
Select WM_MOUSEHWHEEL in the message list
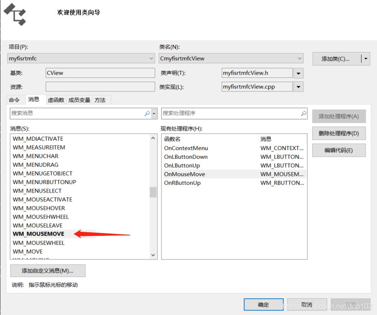point(41,217)
